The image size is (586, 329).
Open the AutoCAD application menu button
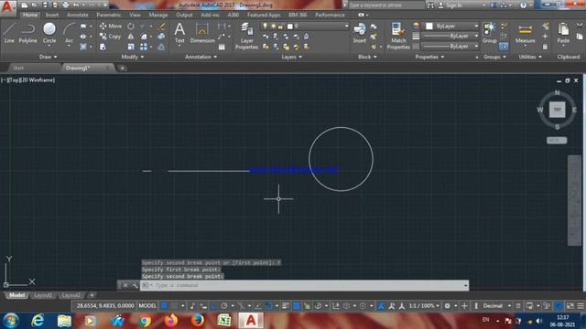pos(7,7)
